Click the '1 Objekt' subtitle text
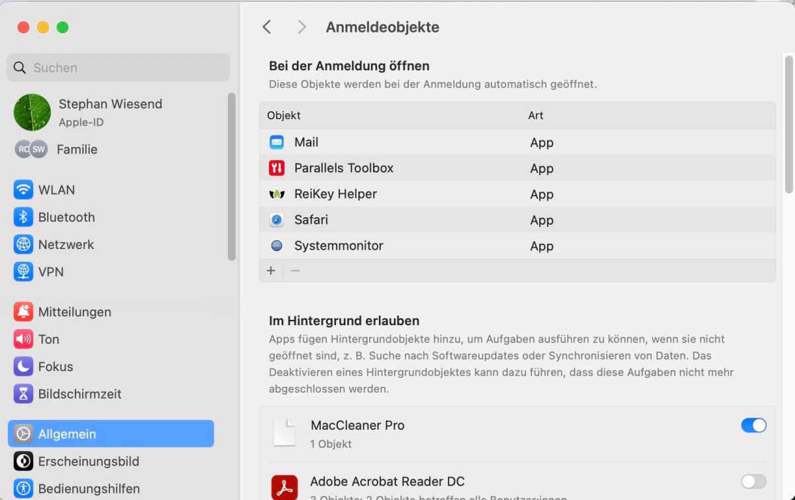This screenshot has height=500, width=795. tap(331, 444)
